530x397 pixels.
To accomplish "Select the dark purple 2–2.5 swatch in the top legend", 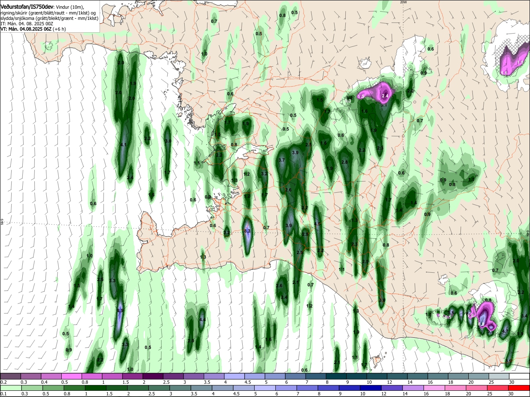I will 154,376.
